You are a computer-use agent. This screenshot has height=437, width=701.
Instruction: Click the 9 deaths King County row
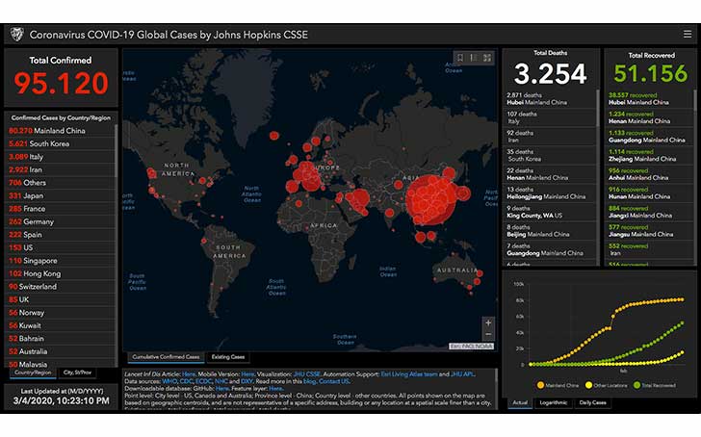(x=550, y=212)
